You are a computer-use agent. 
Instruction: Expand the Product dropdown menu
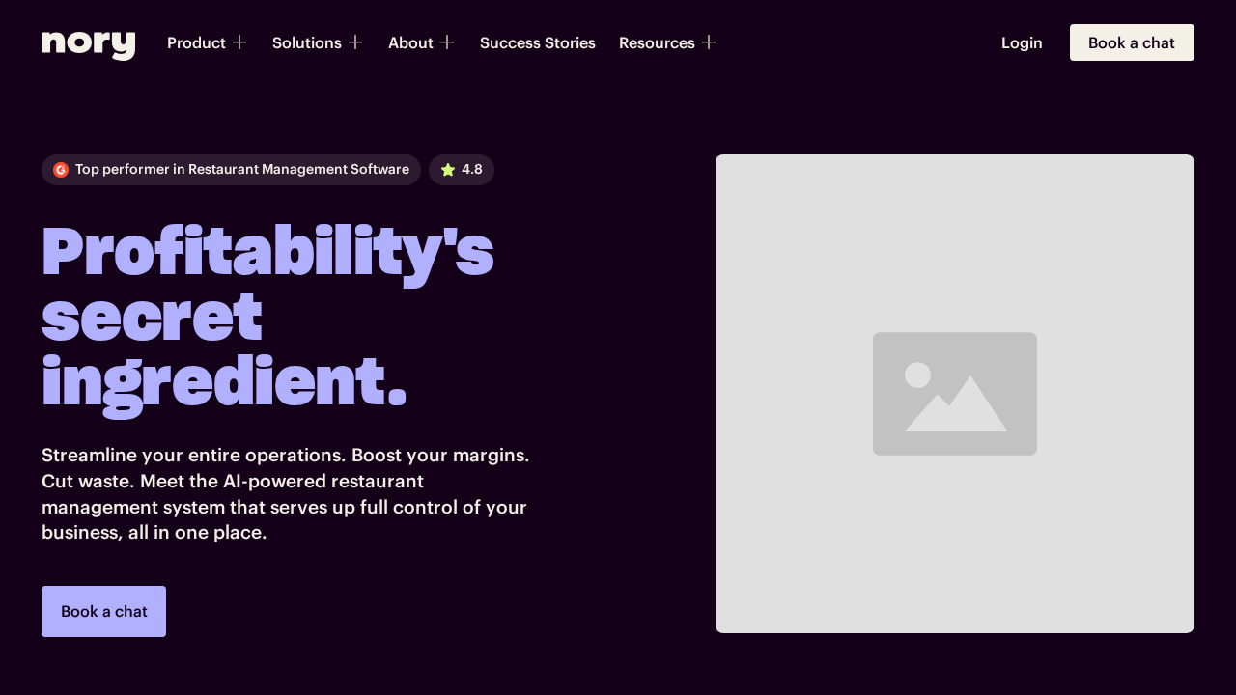pos(196,42)
